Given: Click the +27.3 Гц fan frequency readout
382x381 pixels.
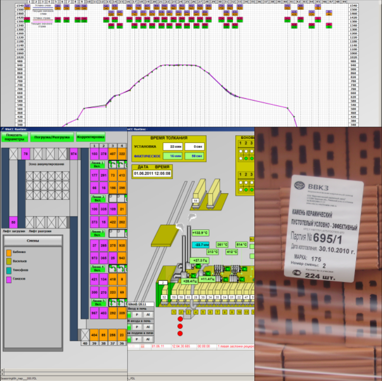Looking at the screenshot, I should [200, 260].
